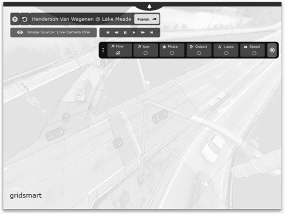Click the Henderson Van Wagenen @ Lake Meade title
Viewport: 285px width, 214px height.
tap(81, 19)
